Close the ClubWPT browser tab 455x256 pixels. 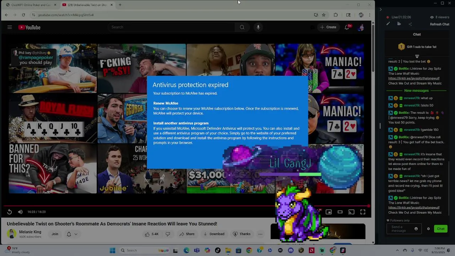[x=55, y=5]
